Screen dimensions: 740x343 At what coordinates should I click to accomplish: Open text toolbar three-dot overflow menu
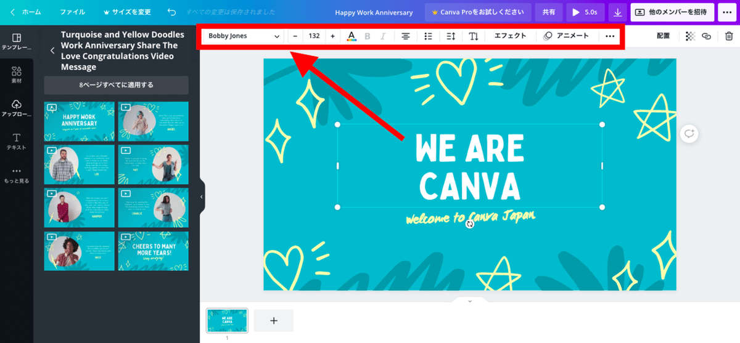tap(610, 36)
